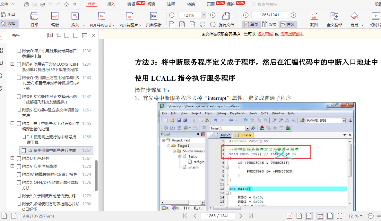The width and height of the screenshot is (381, 221).
Task: Click actual size 1:1 icon in toolbar
Action: click(x=172, y=24)
